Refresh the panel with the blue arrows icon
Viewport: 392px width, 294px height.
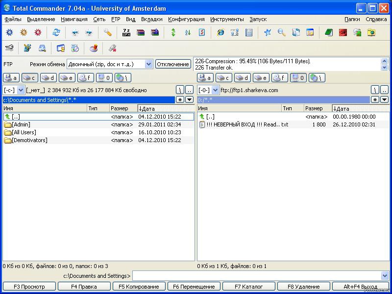coord(56,32)
